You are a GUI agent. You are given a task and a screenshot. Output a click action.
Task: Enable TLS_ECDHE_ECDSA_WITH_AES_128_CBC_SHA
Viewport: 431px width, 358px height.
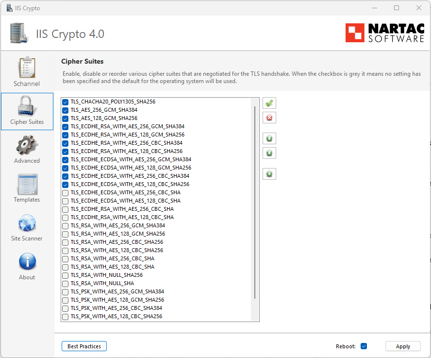(65, 201)
